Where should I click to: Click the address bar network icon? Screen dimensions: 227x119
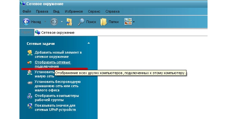coord(38,33)
